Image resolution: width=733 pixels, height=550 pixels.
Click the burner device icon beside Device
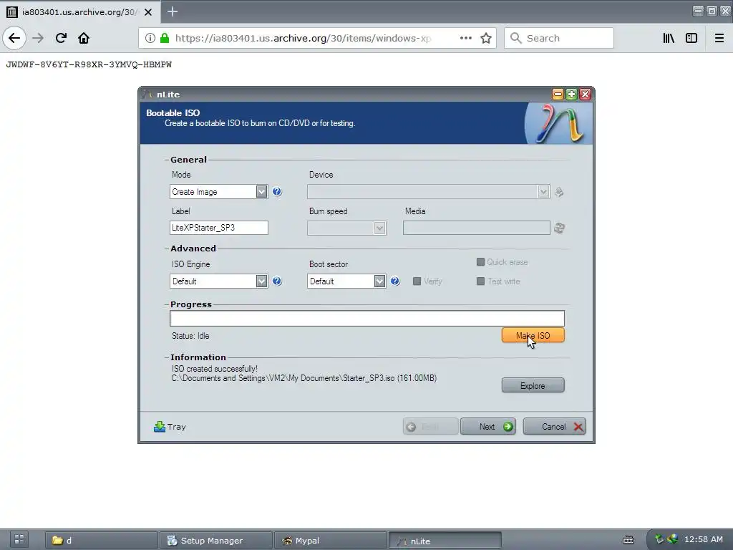click(x=559, y=192)
